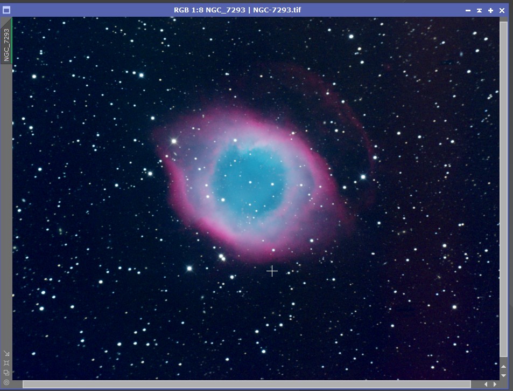The image size is (513, 391).
Task: Click the diagonal arrow icon at bottom-left
Action: tap(6, 354)
